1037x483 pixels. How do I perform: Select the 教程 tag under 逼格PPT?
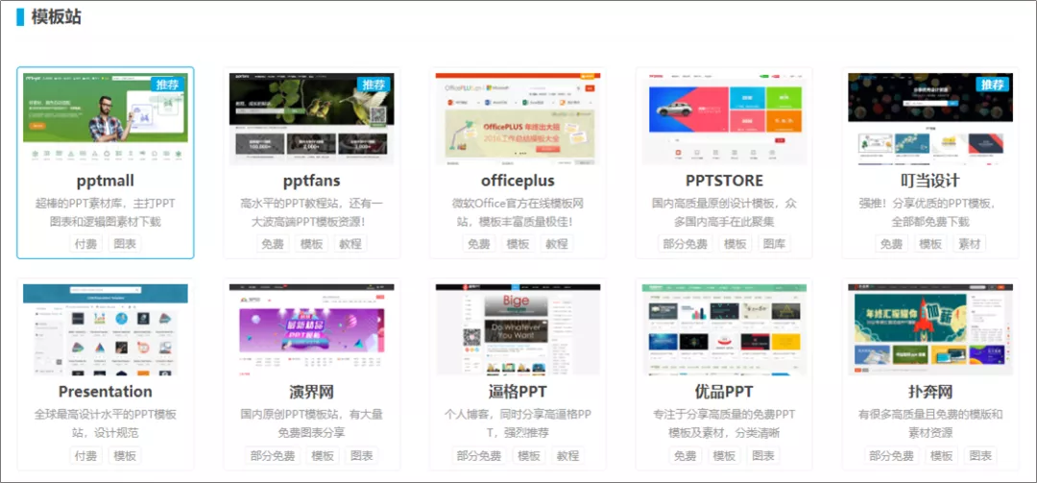click(x=567, y=456)
